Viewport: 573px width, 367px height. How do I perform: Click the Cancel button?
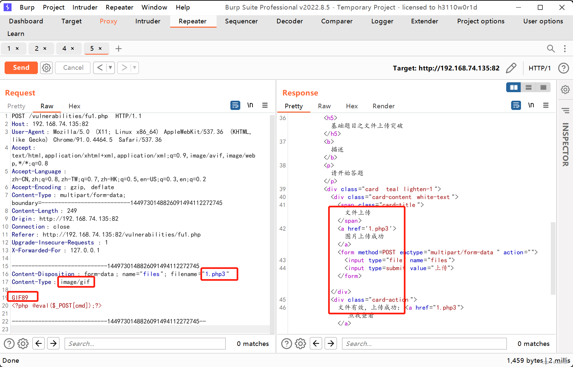[x=73, y=67]
